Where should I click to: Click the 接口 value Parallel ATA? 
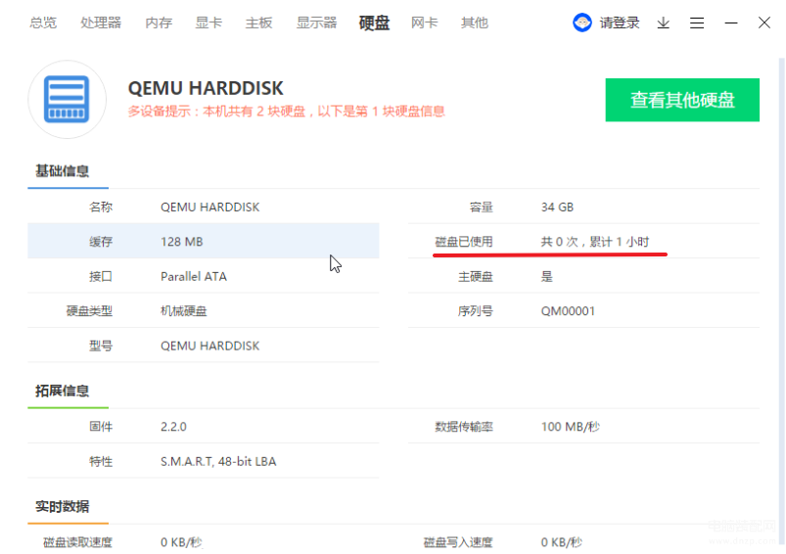[x=194, y=276]
